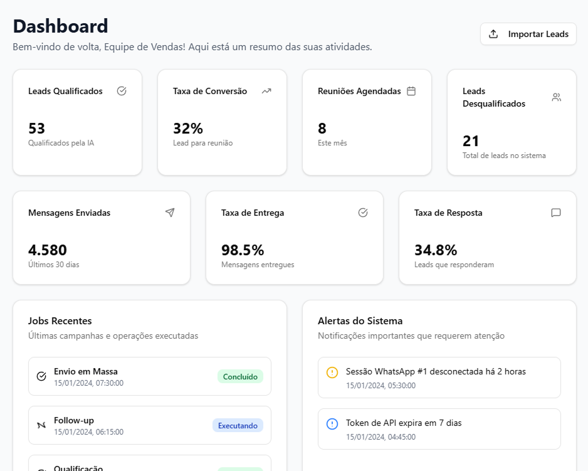Click the calendar icon on Reuniões Agendadas
The image size is (588, 471).
coord(411,91)
